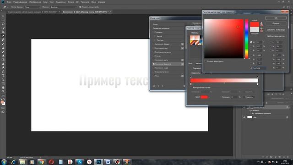Select the Healing Brush tool
This screenshot has width=293, height=165.
3,40
